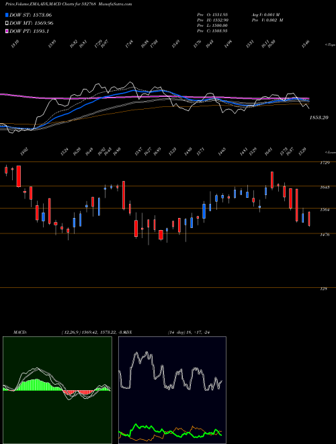
Task: Click the 'Pre O: 1551.95' value
Action: tap(212, 15)
